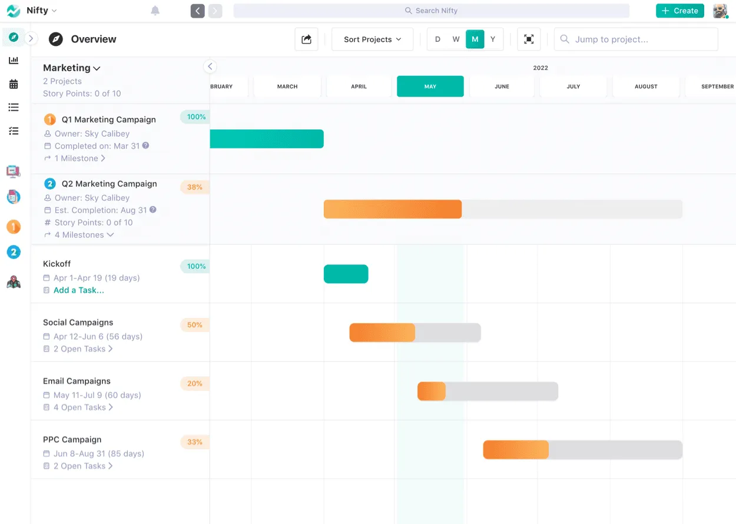Open the tasks list icon in sidebar
Screen dimensions: 736x524
tap(13, 107)
